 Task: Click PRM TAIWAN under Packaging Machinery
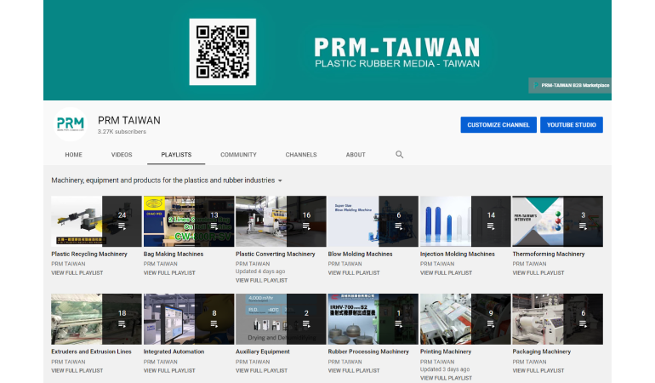[529, 362]
